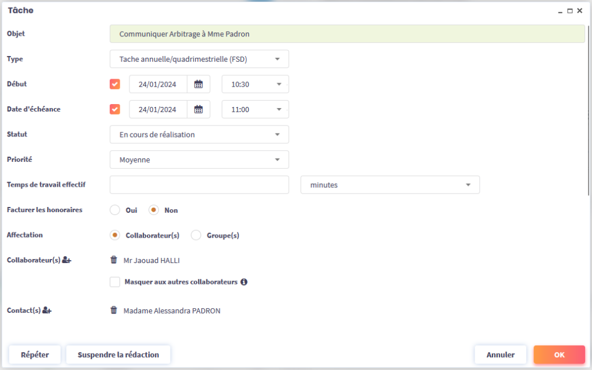Uncheck the Début checkbox
The image size is (592, 370).
pos(115,84)
